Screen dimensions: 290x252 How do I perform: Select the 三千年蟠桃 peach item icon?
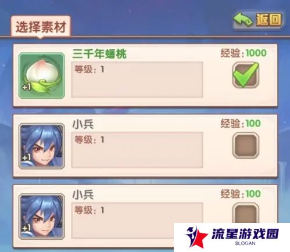pyautogui.click(x=42, y=75)
